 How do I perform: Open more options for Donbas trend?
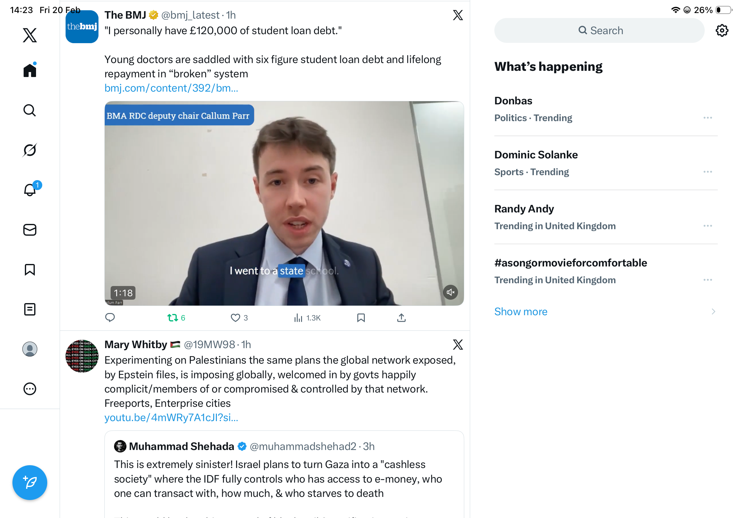[x=708, y=118]
